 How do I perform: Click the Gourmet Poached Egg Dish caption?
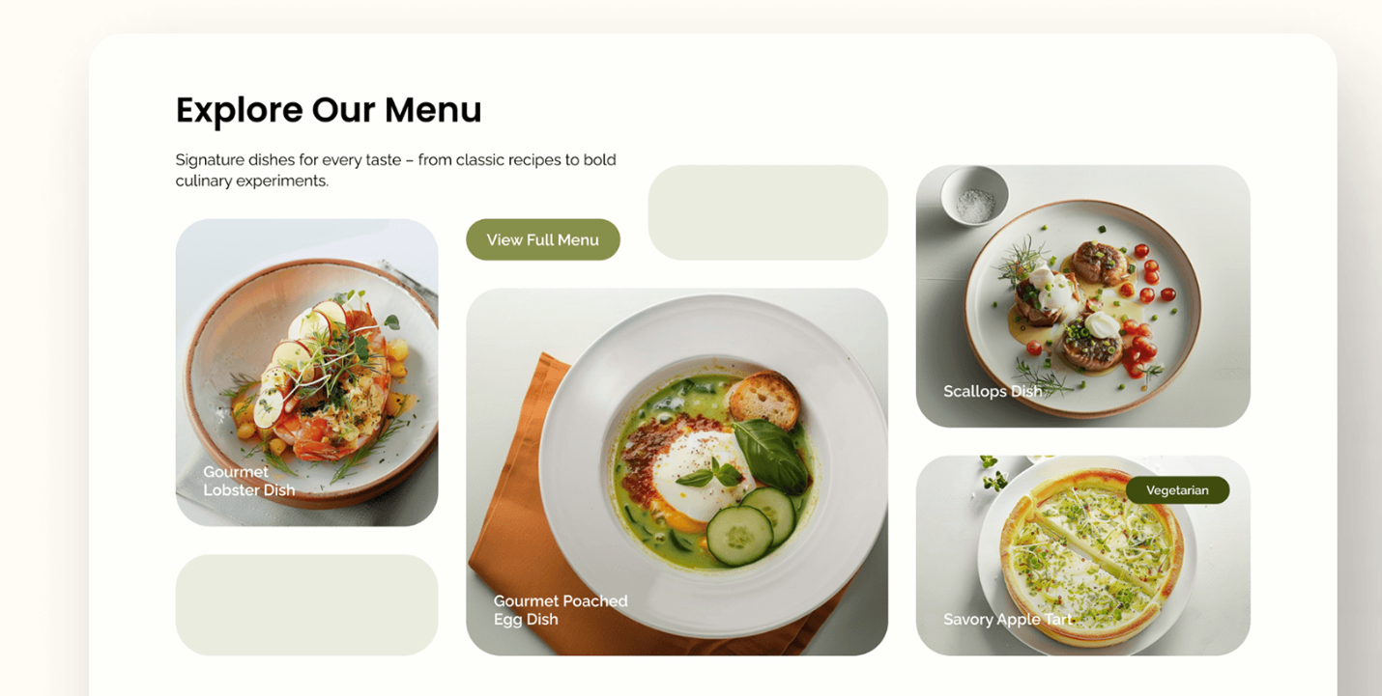pos(561,610)
